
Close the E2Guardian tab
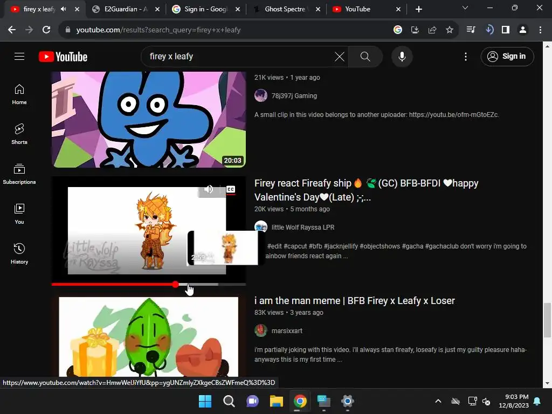(x=157, y=9)
